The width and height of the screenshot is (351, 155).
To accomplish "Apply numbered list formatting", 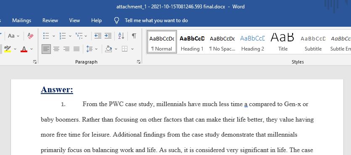I will [x=63, y=36].
